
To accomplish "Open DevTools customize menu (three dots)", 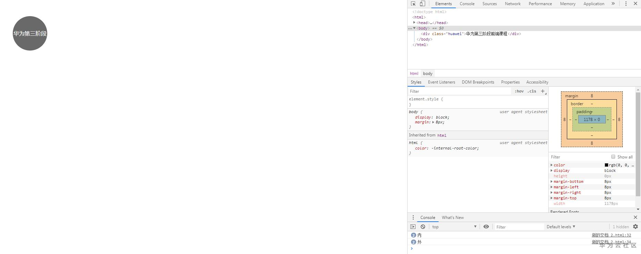I will [626, 4].
